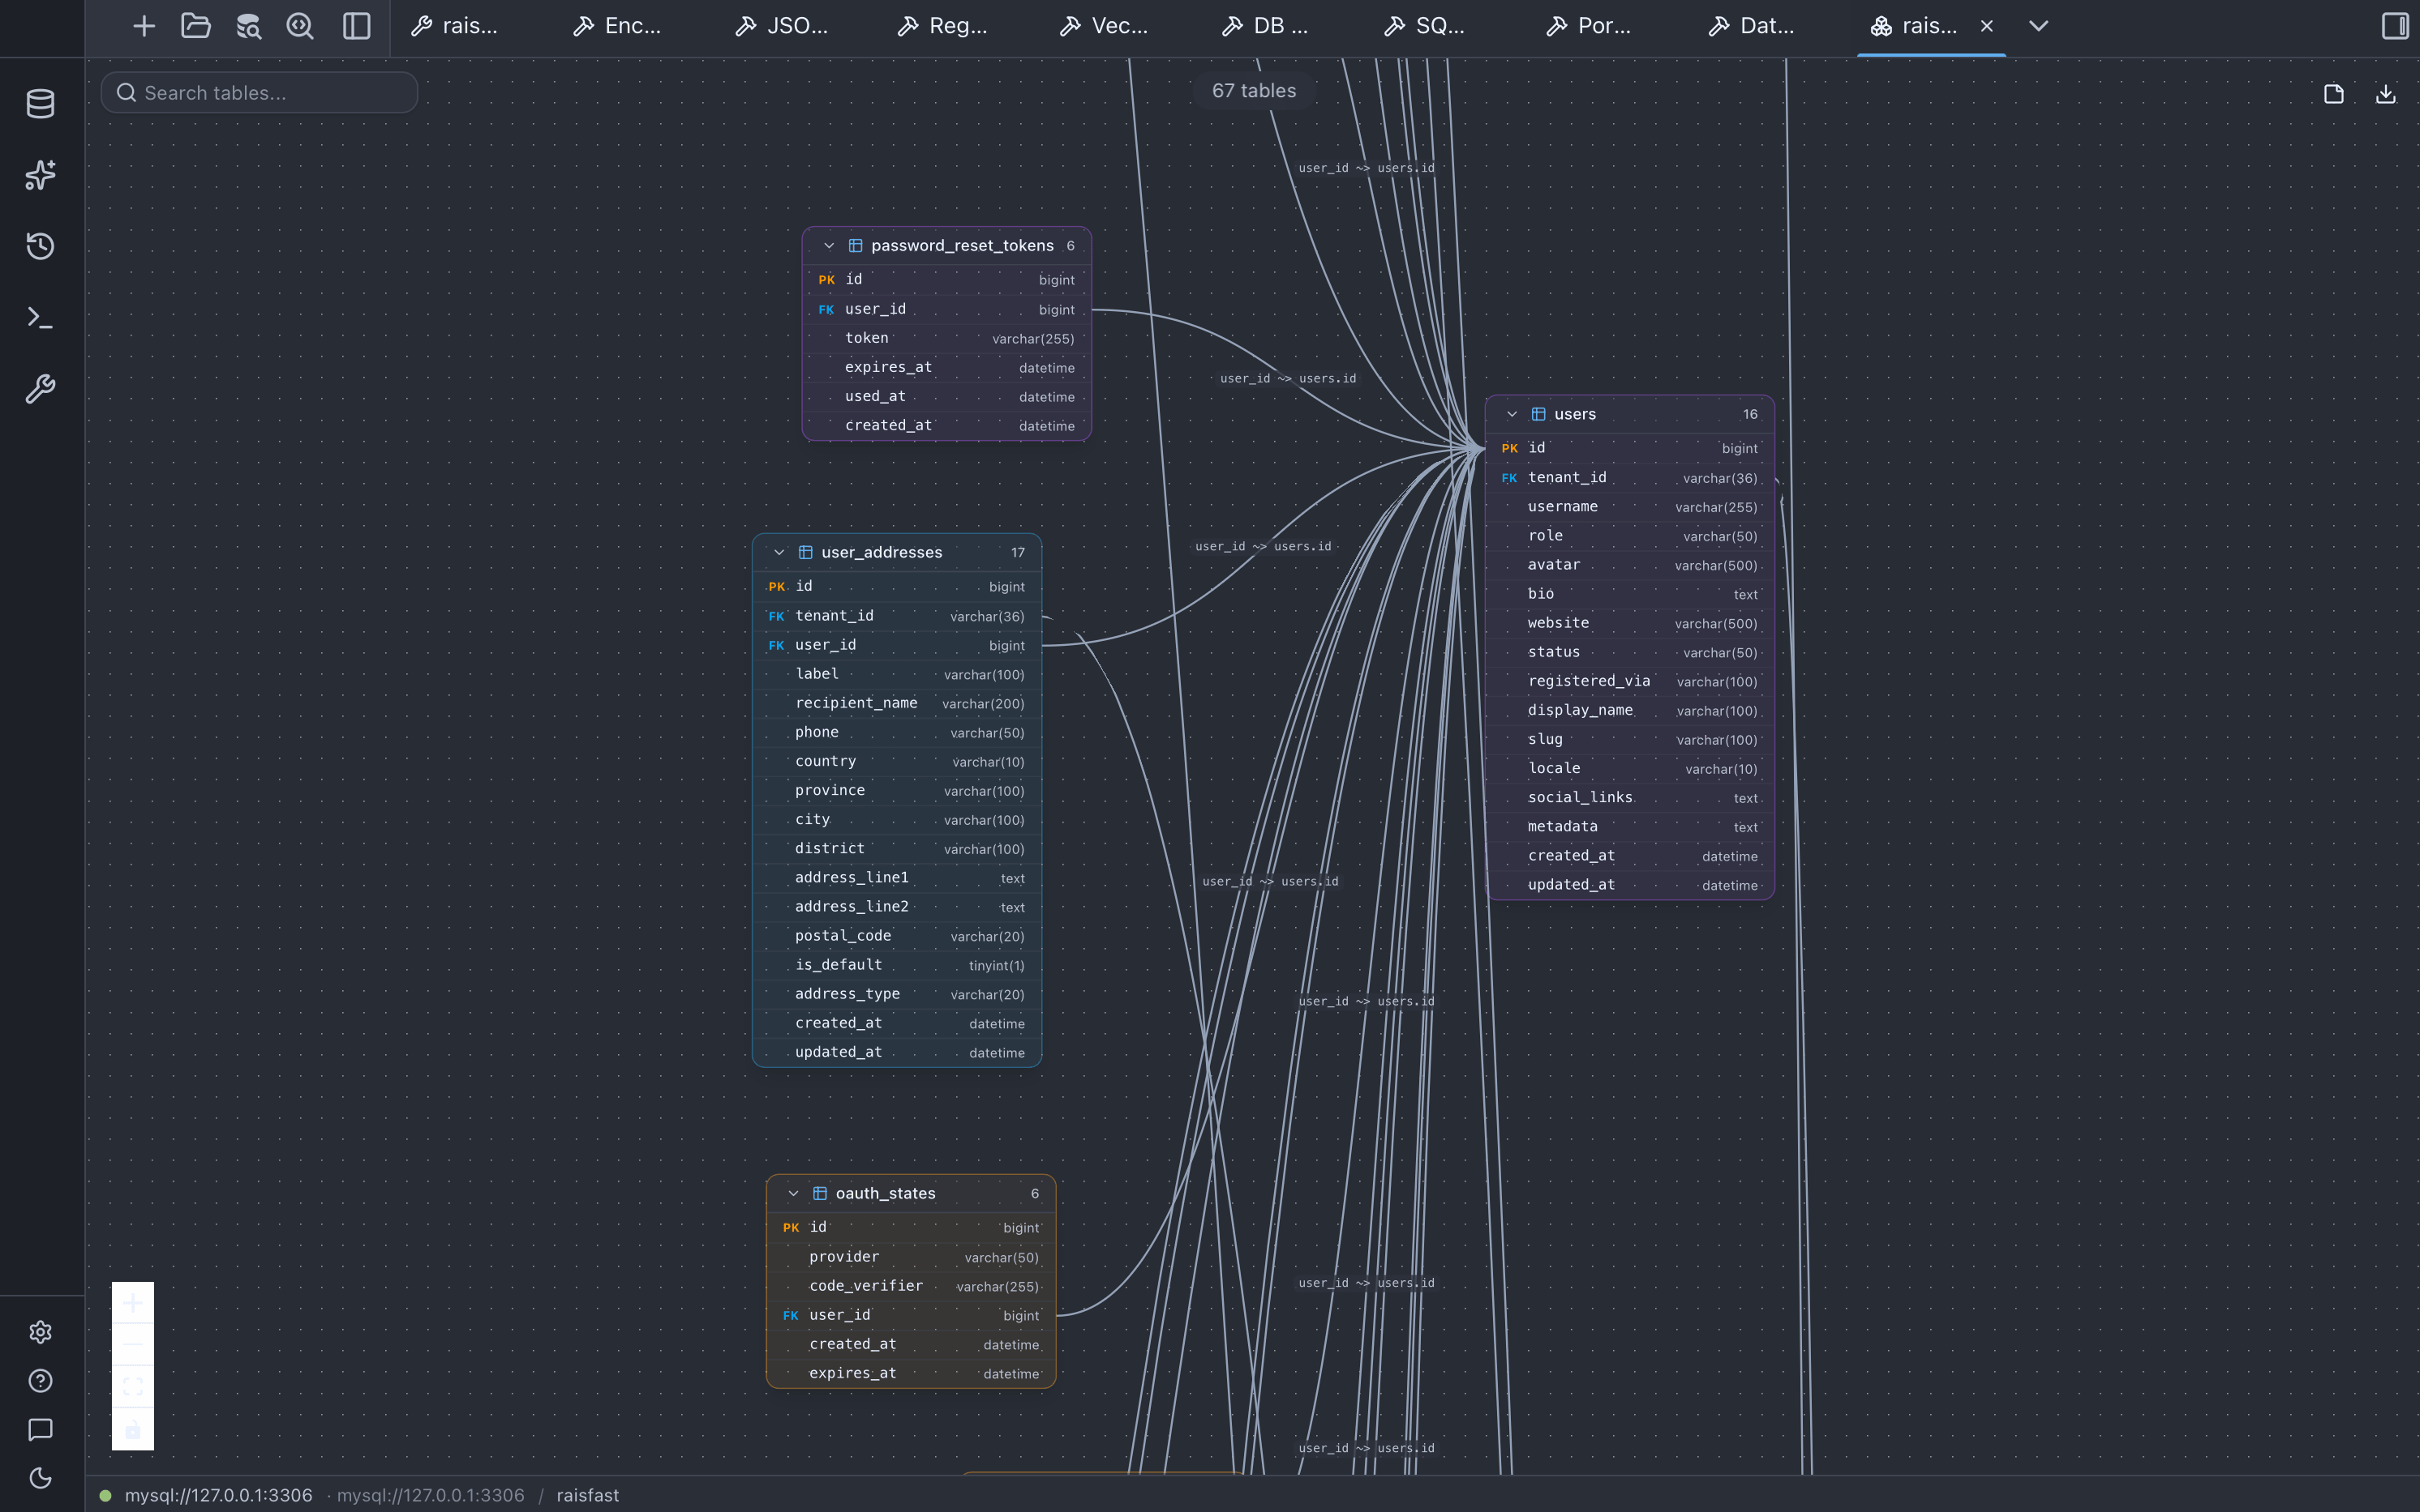Open the feedback chat bubble icon
The width and height of the screenshot is (2420, 1512).
pos(40,1430)
